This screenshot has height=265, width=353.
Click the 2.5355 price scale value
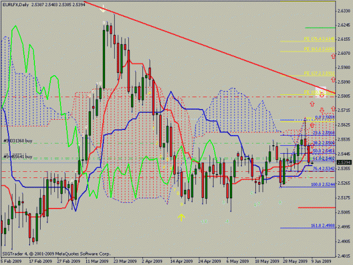(x=345, y=168)
